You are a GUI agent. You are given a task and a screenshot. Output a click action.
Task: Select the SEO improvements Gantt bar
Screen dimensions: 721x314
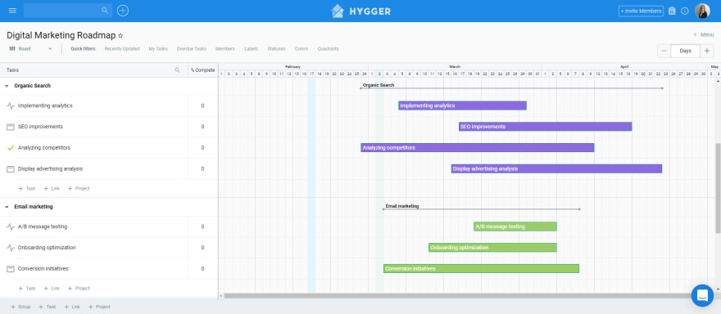(546, 127)
